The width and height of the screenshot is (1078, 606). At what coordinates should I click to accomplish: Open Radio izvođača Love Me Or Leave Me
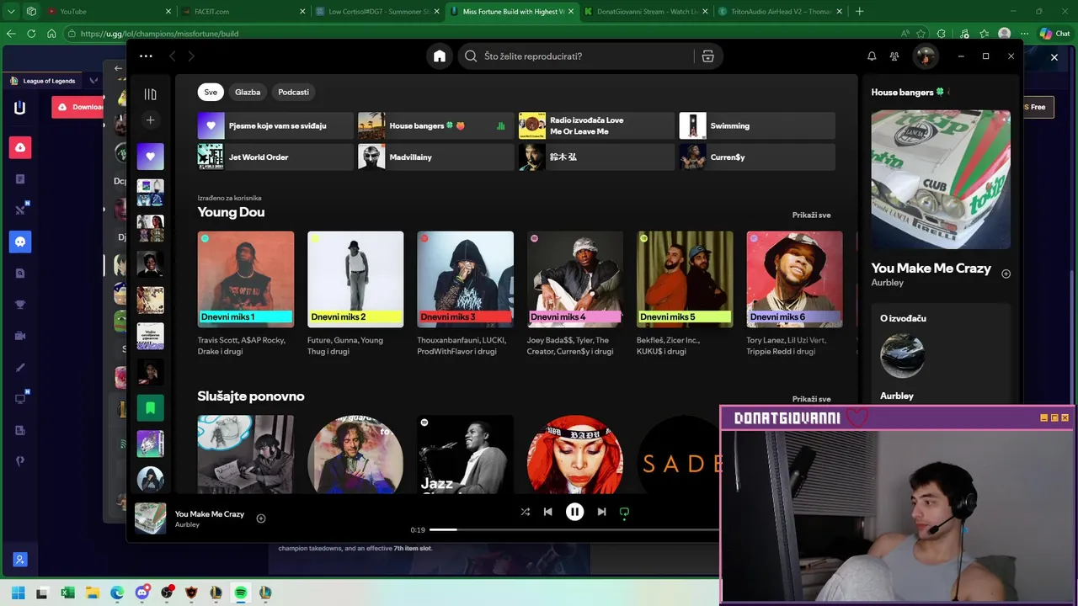(x=596, y=125)
